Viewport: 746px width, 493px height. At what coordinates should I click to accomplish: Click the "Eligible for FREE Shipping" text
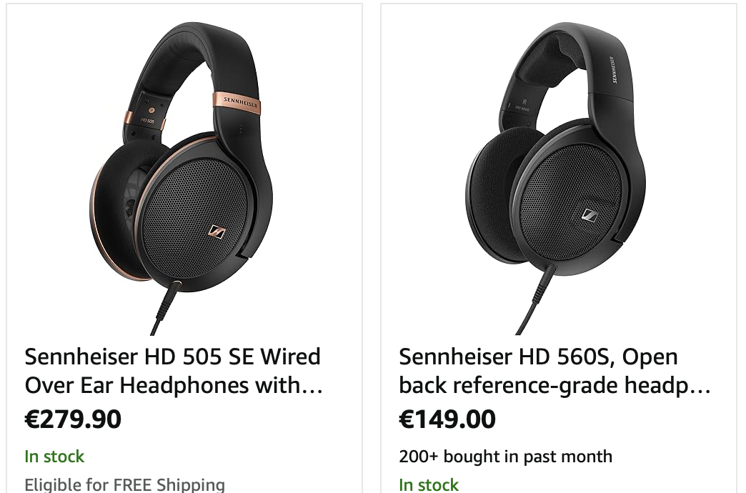(124, 485)
